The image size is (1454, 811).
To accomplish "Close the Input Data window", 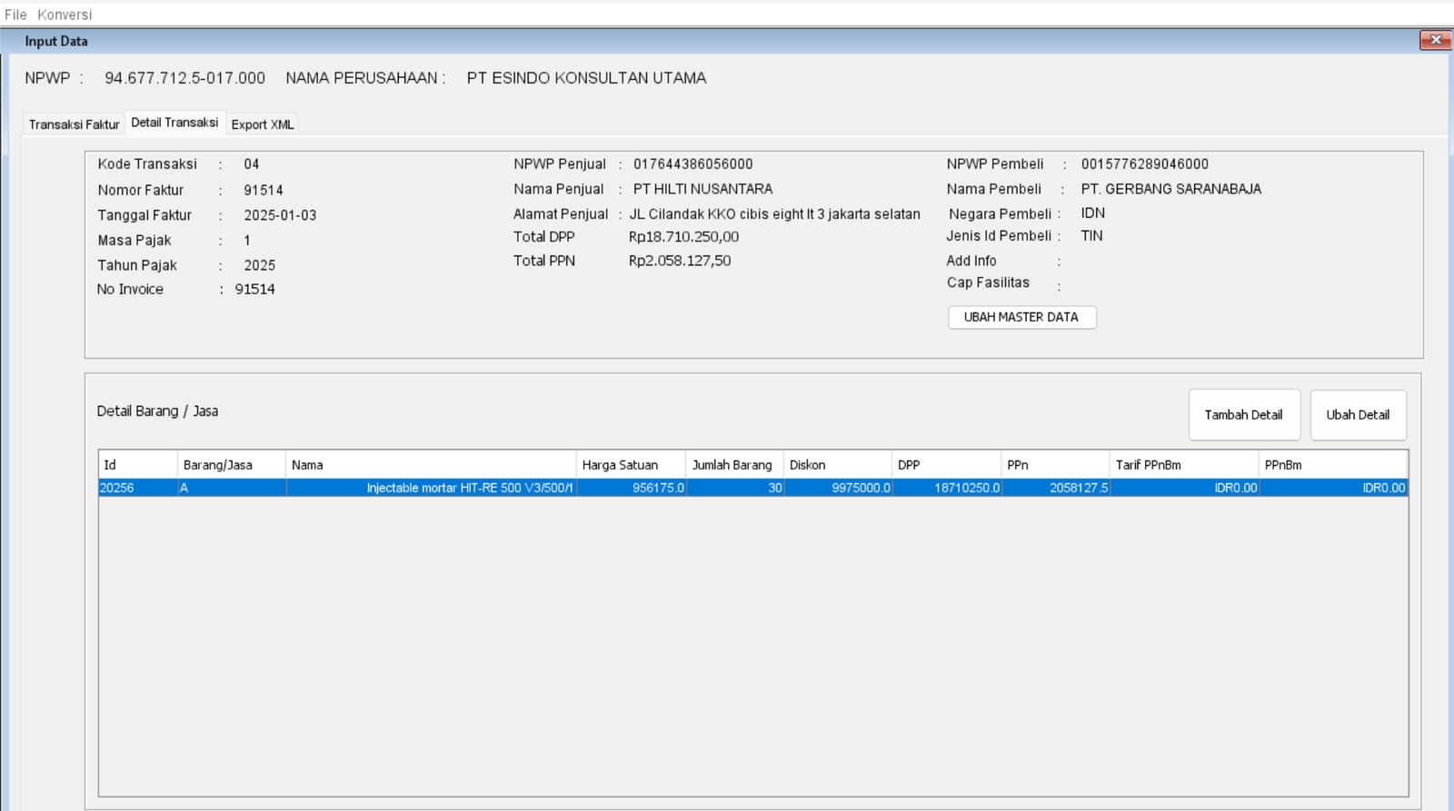I will tap(1435, 40).
